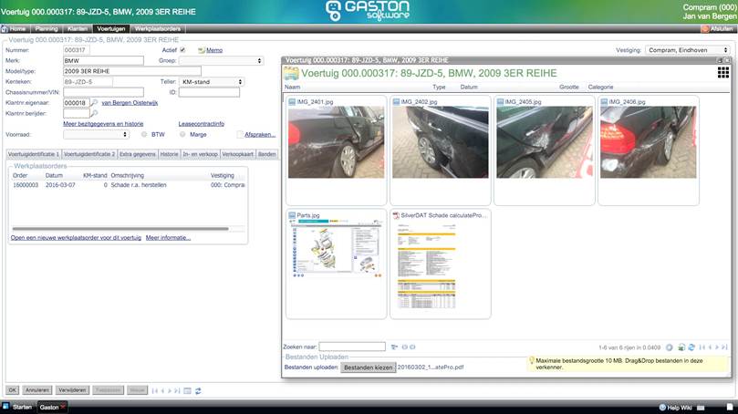Click the Annuleren button

(x=37, y=390)
